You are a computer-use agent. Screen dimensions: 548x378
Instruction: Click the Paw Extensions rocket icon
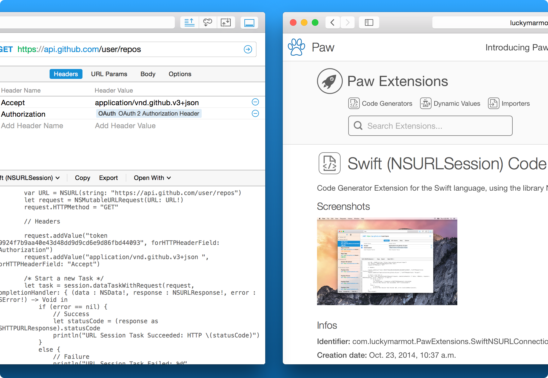330,81
